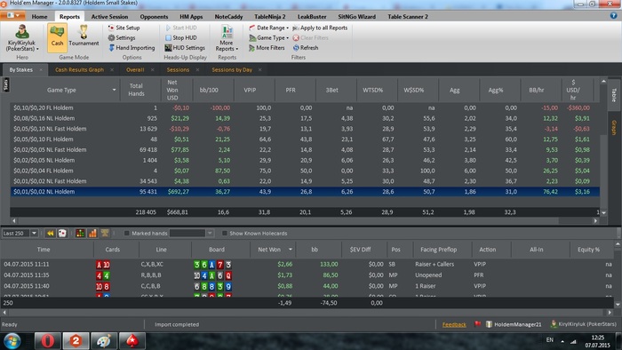Switch to Sessions report tab

[x=178, y=70]
